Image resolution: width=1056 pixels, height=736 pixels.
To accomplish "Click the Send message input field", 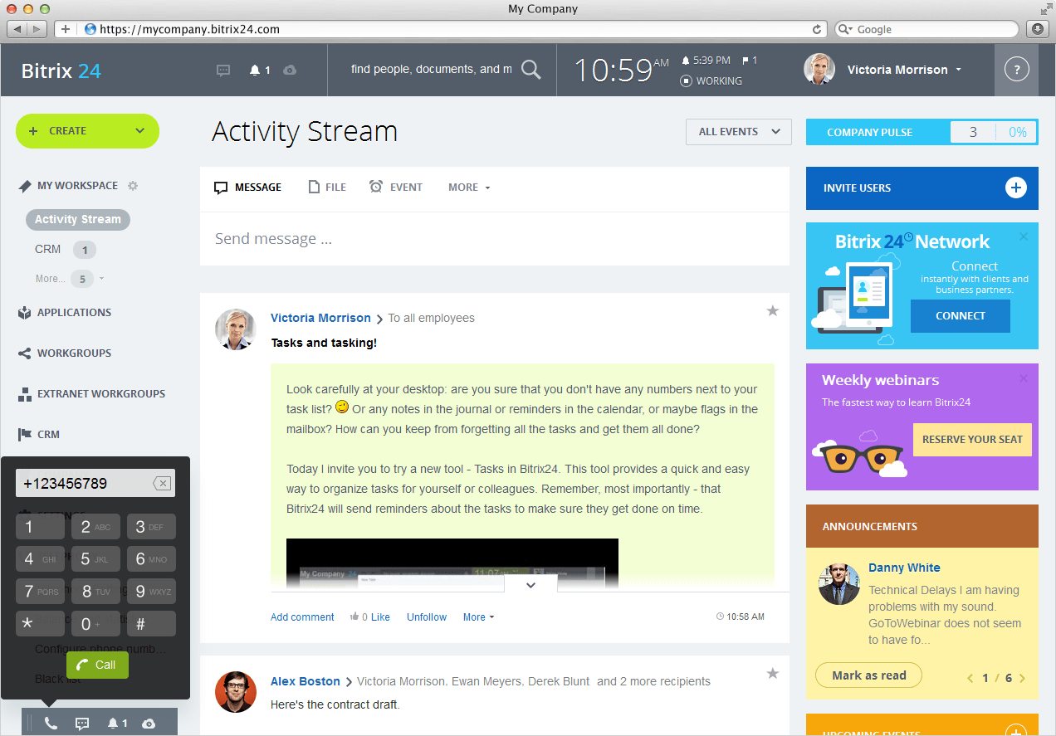I will pos(495,239).
